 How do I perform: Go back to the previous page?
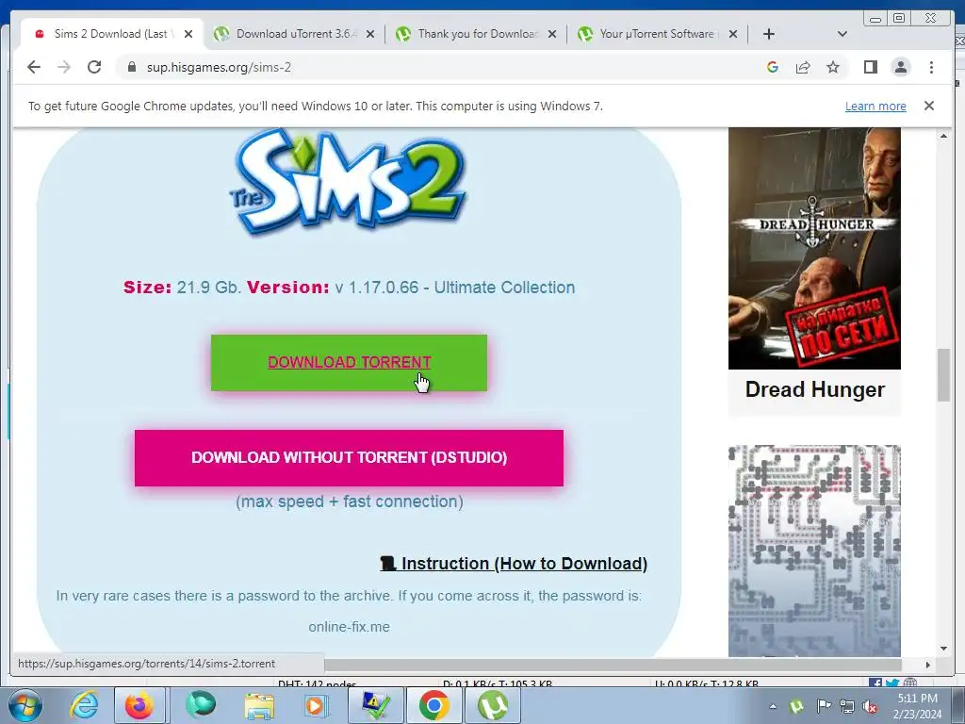[34, 67]
